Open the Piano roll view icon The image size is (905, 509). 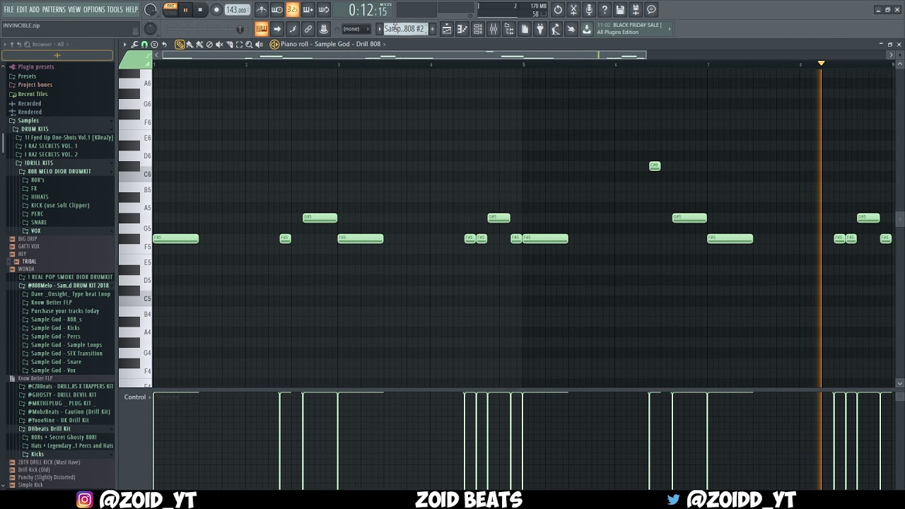click(x=462, y=29)
